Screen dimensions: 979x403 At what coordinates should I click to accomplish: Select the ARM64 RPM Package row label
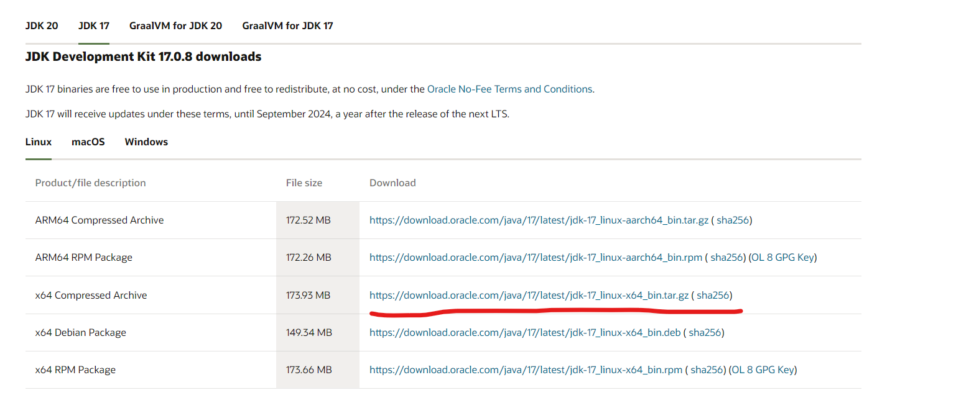84,257
